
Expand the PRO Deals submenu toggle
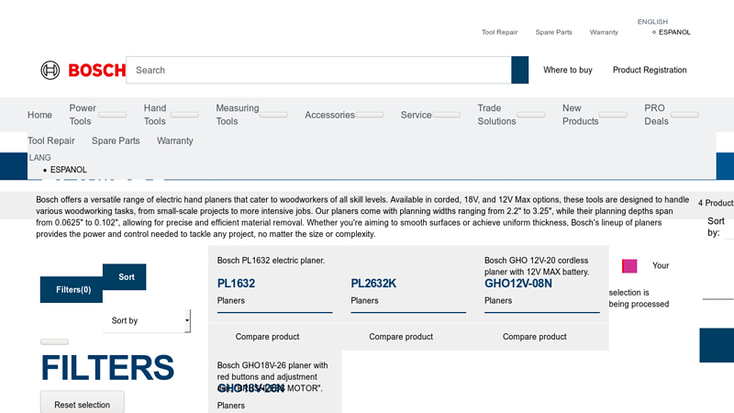click(x=684, y=115)
